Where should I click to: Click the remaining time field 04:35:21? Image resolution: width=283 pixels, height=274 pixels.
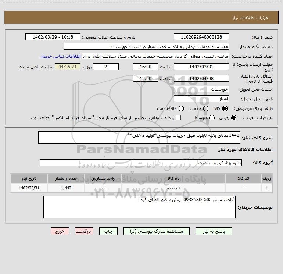click(x=68, y=67)
